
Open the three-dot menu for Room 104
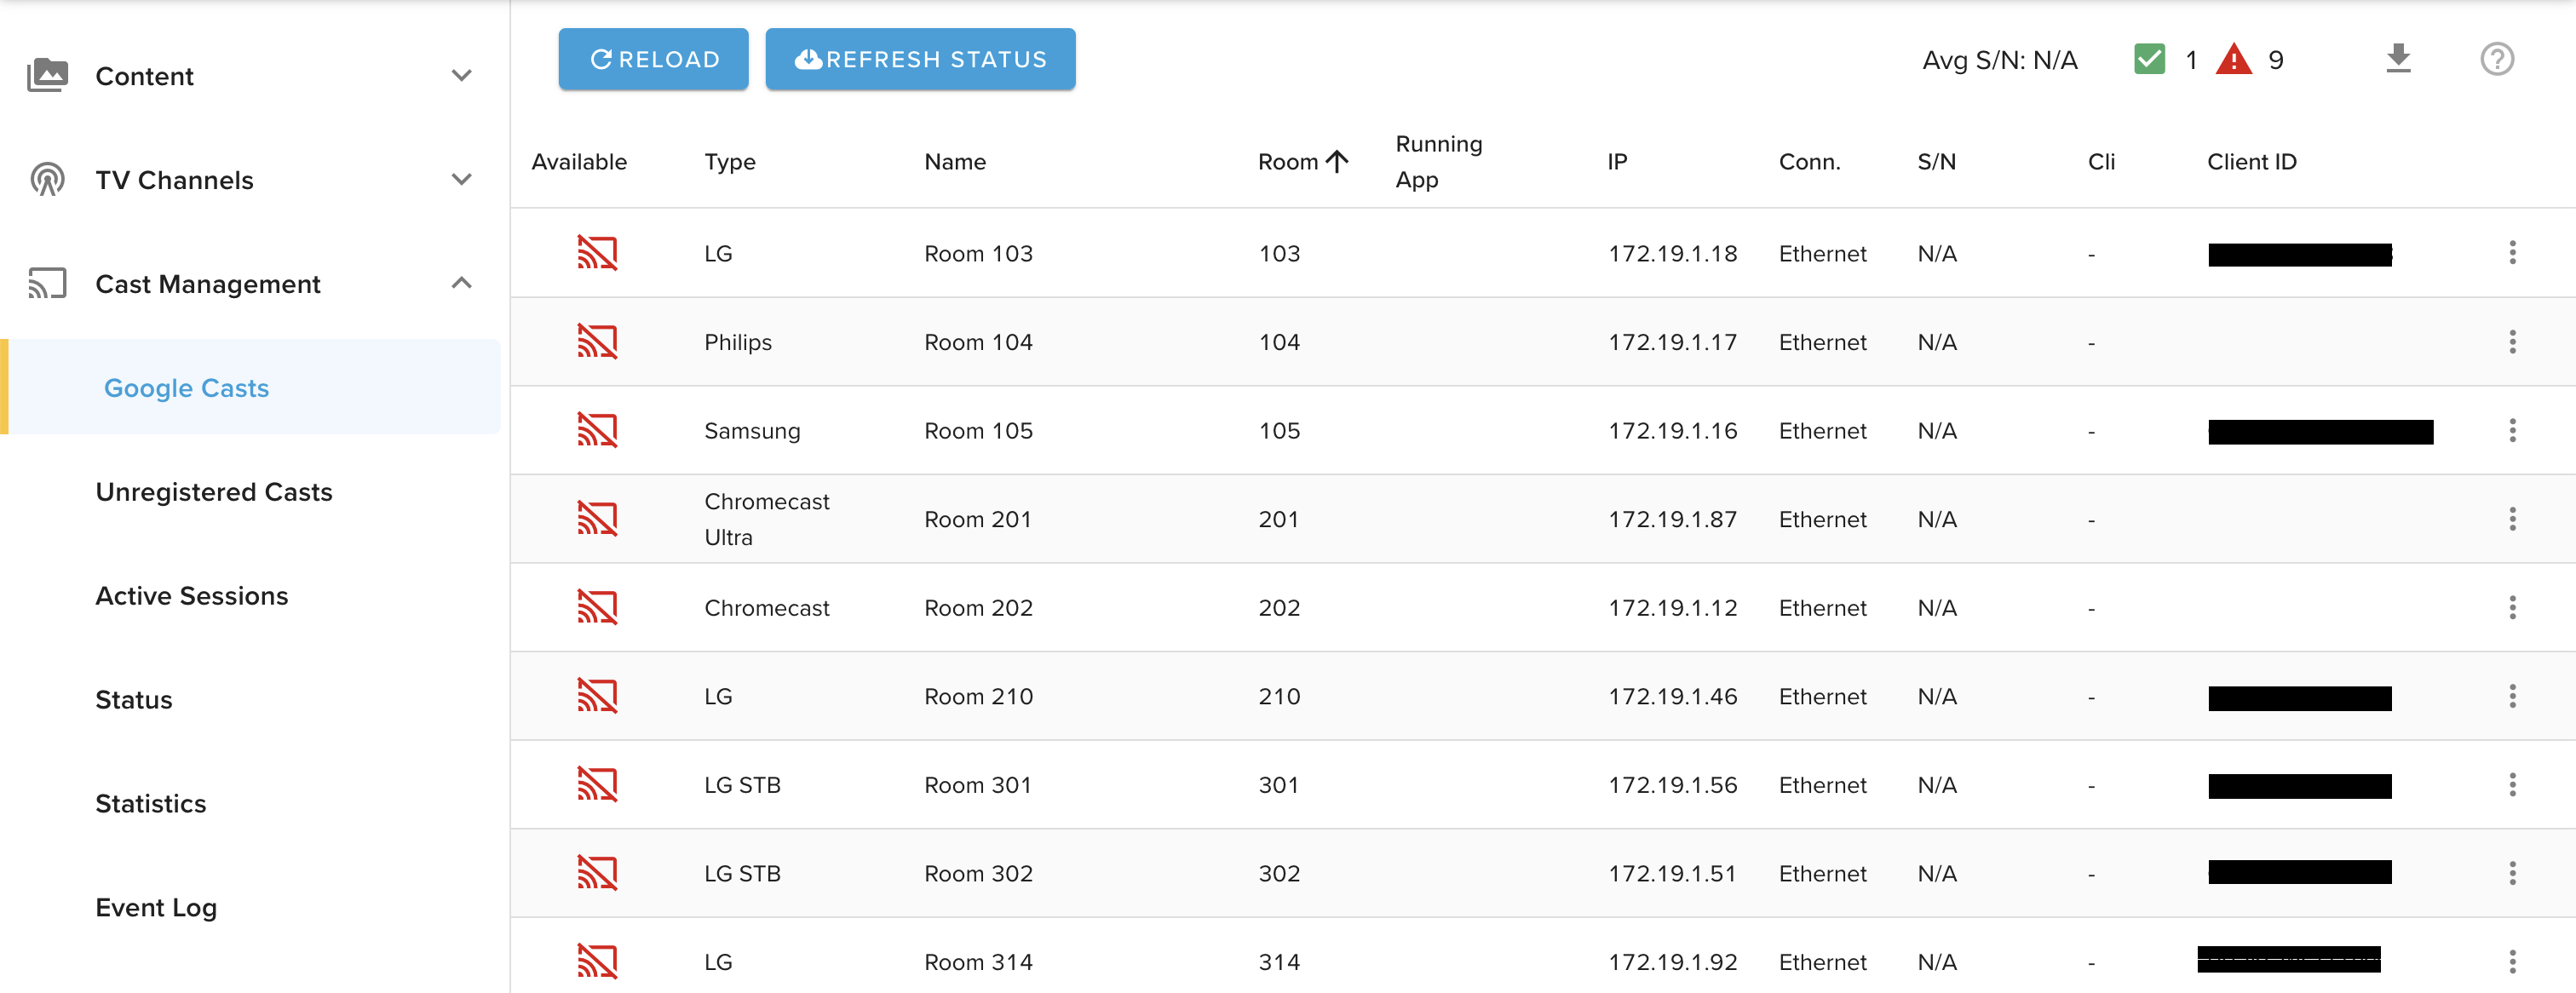tap(2511, 342)
